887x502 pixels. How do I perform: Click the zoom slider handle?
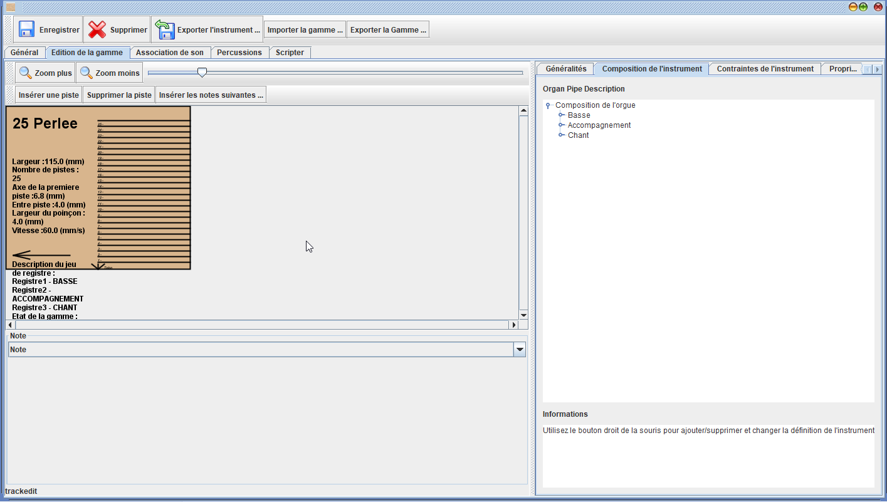tap(202, 73)
